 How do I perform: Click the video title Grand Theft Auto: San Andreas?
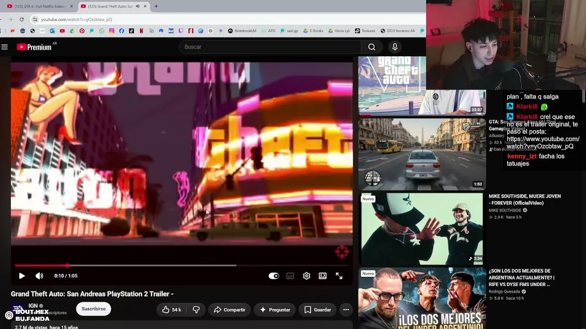92,294
